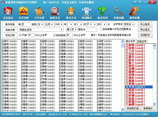The image size is (158, 117).
Task: Expand the 电脑全自动 scheme dropdown
Action: pyautogui.click(x=41, y=30)
